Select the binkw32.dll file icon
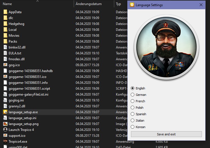Screen dimensions: 210x148 coord(5,47)
